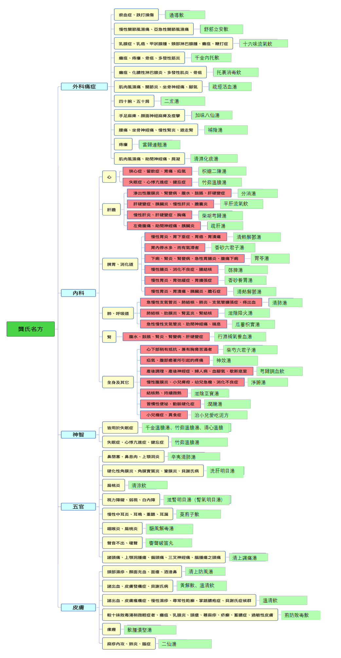This screenshot has height=658, width=341.
Task: Click the 肝膽 sub-branch node
Action: [111, 210]
